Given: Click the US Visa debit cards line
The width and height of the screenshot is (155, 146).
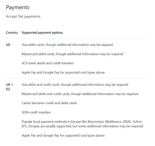Looking at the screenshot, I should pyautogui.click(x=67, y=45).
